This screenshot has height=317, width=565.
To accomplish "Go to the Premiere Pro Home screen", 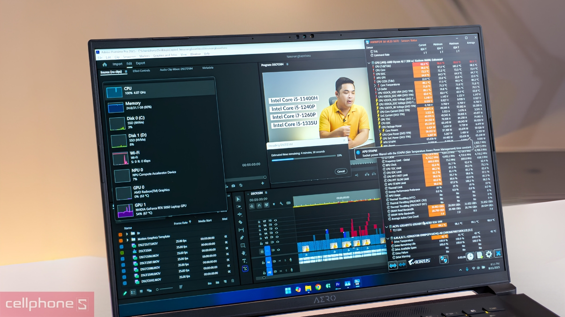I will click(x=105, y=64).
